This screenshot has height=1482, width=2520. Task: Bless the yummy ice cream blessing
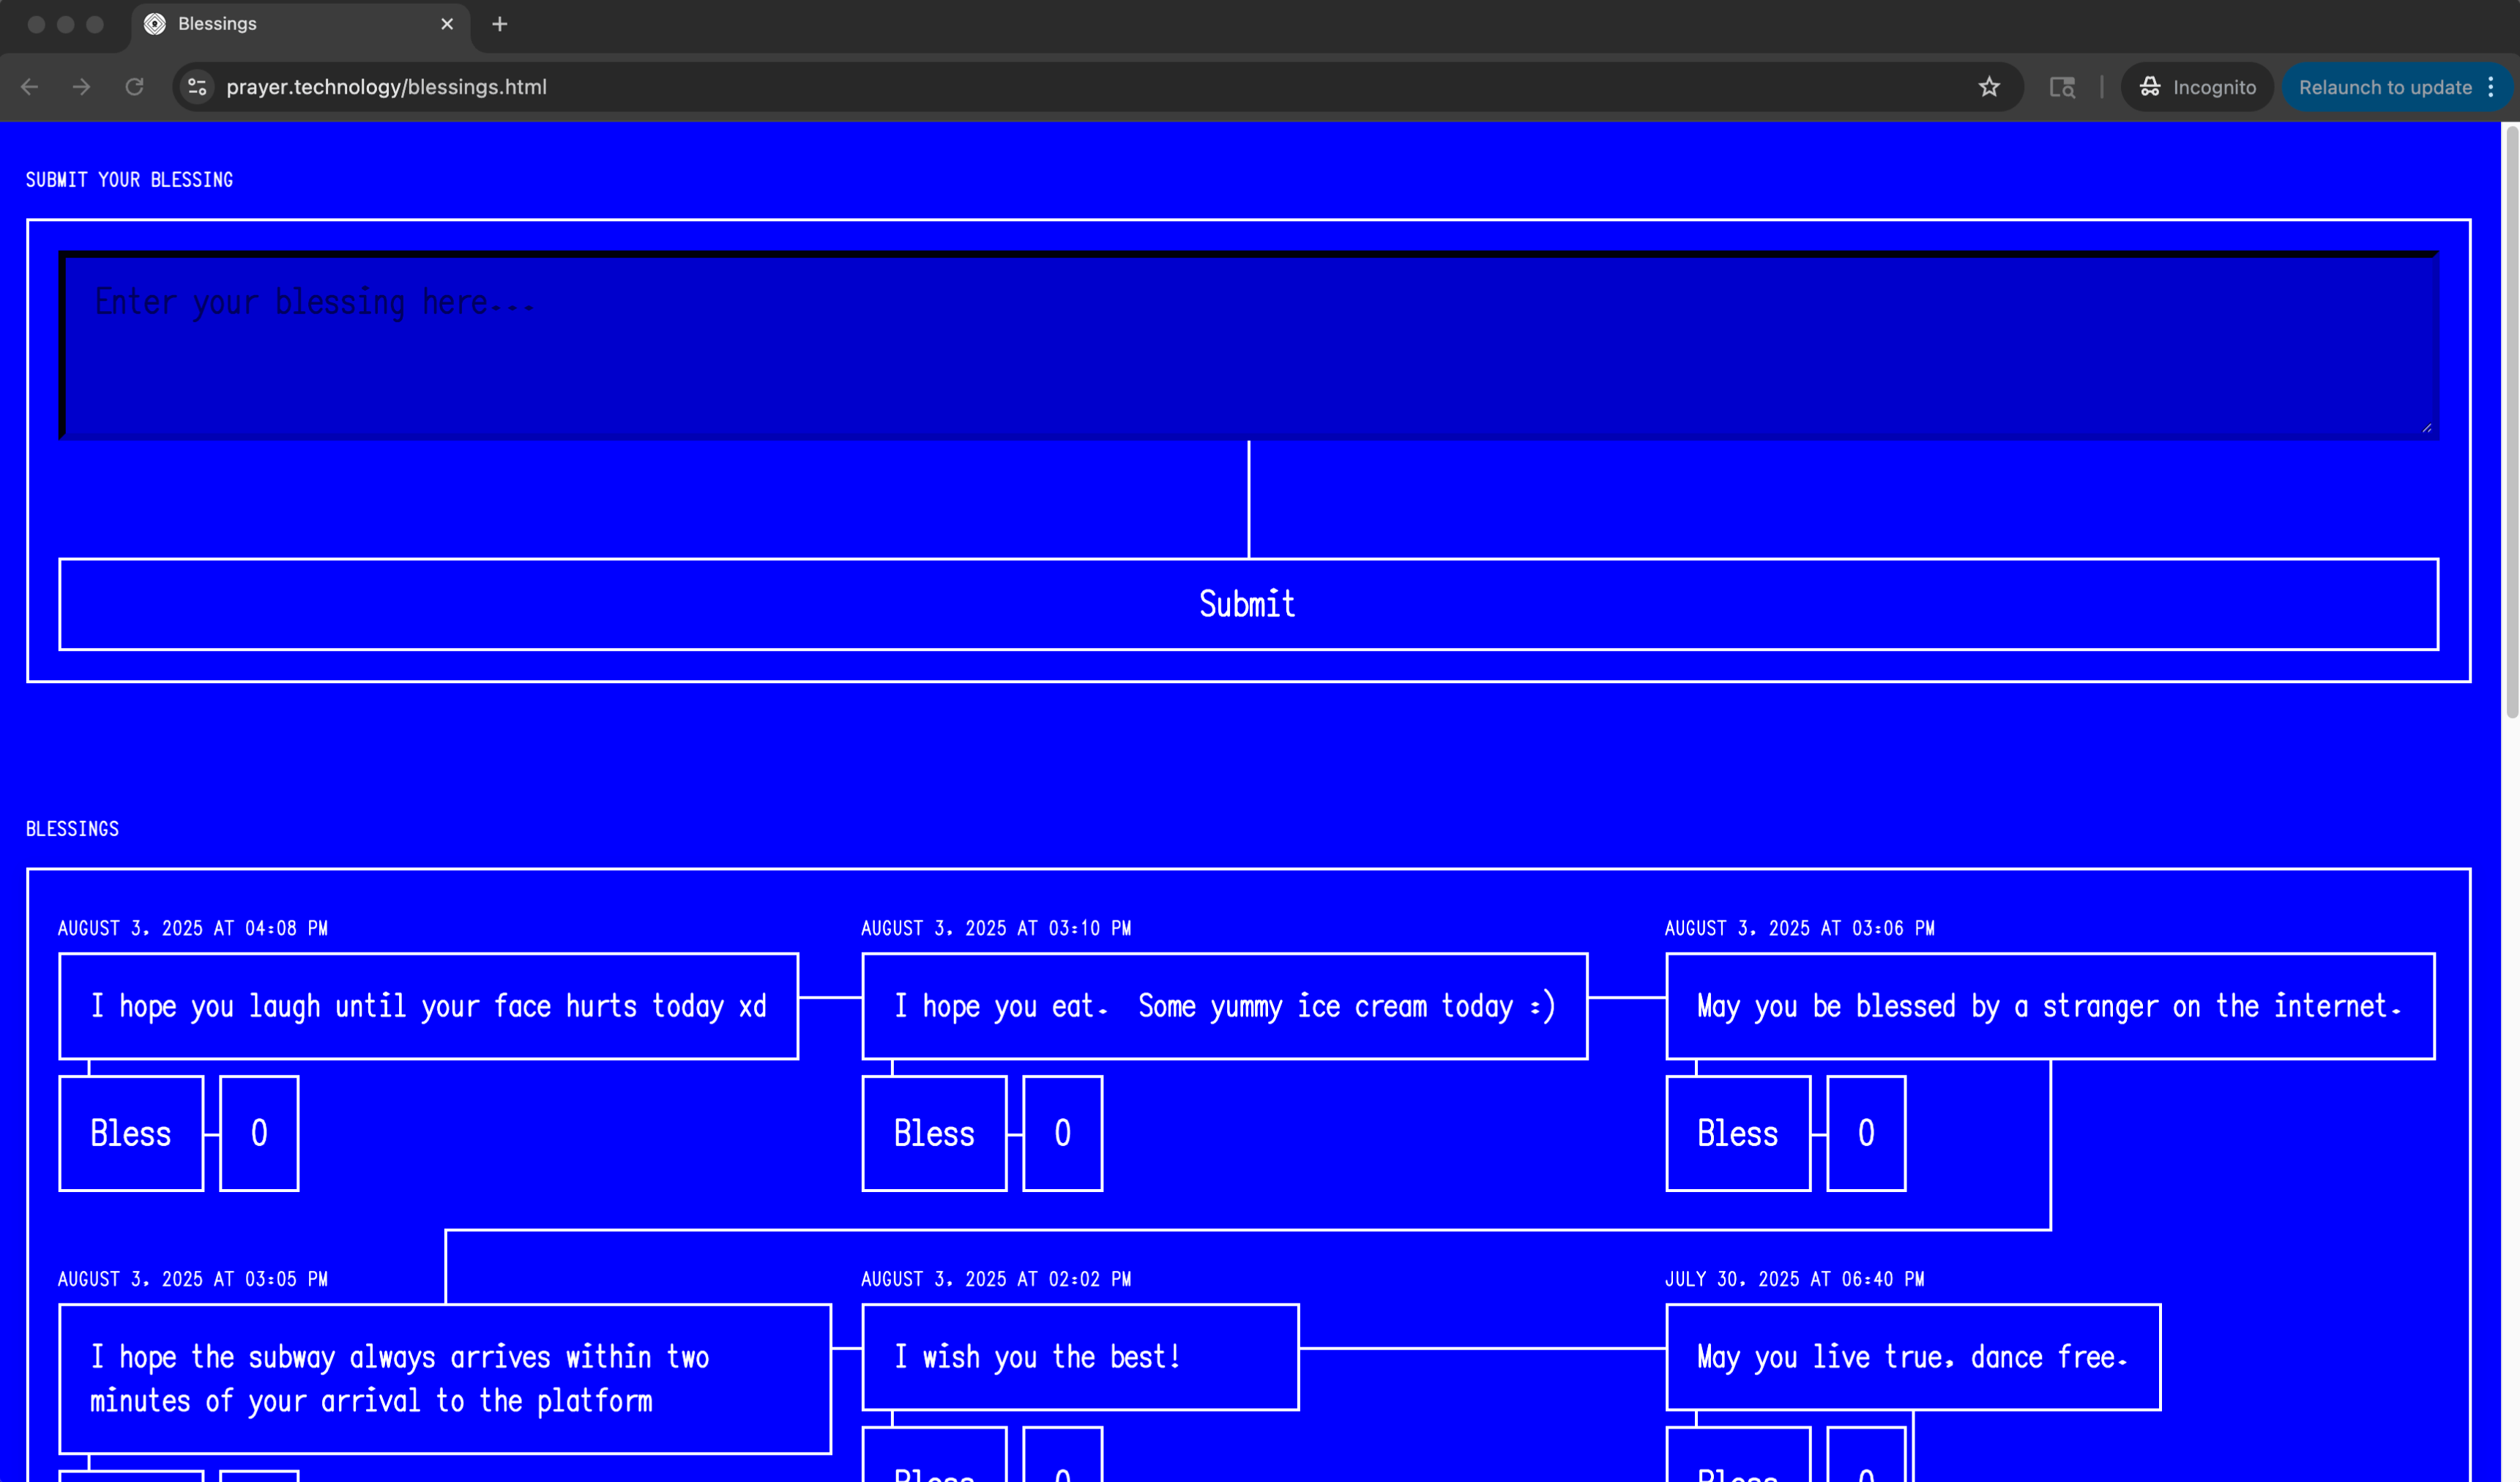(934, 1133)
